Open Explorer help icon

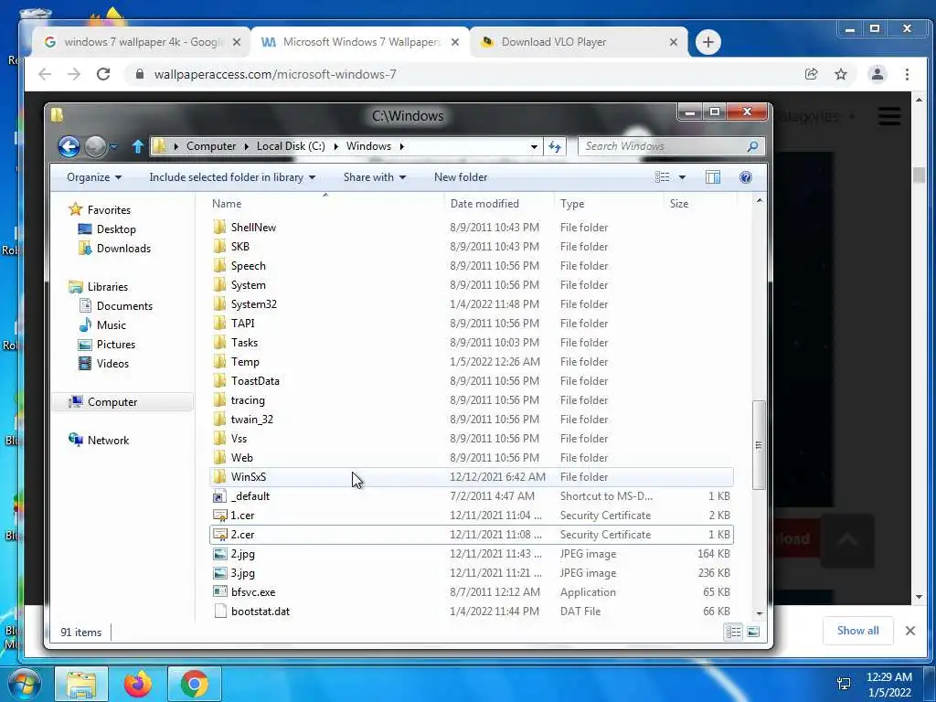point(746,177)
